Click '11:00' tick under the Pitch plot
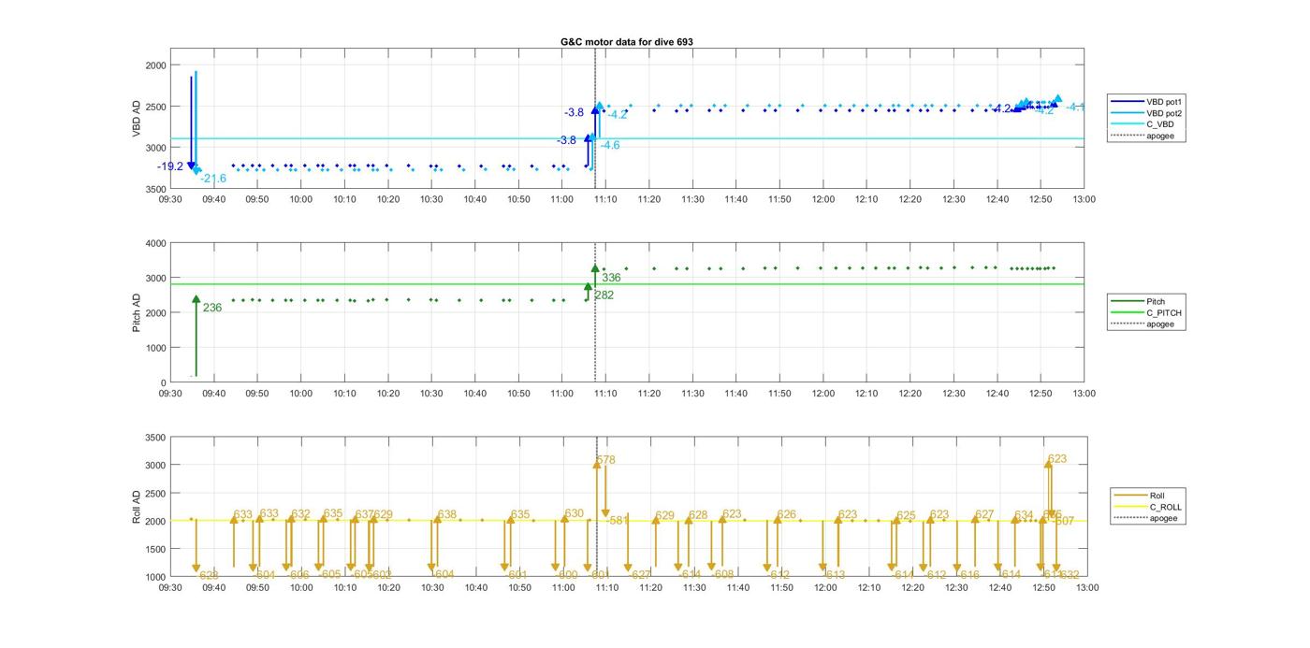Viewport: 1310px width, 648px height. 562,394
